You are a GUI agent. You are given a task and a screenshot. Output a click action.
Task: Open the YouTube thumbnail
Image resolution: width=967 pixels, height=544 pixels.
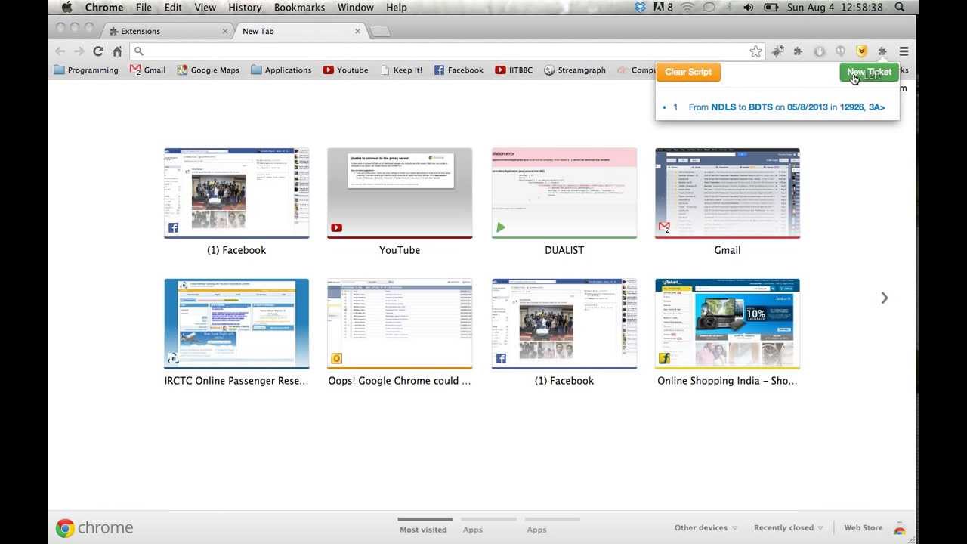coord(400,193)
